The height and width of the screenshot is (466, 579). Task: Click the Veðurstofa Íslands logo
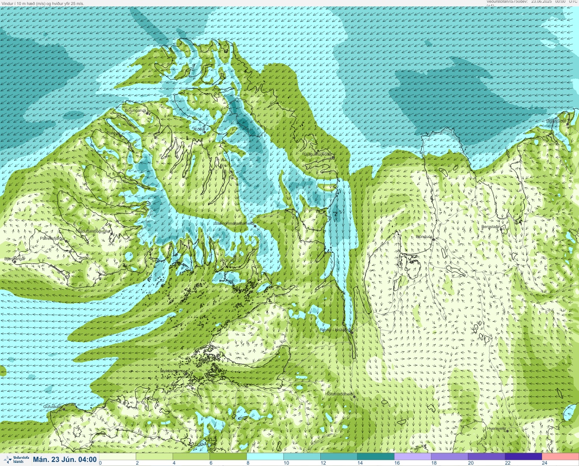(x=16, y=459)
